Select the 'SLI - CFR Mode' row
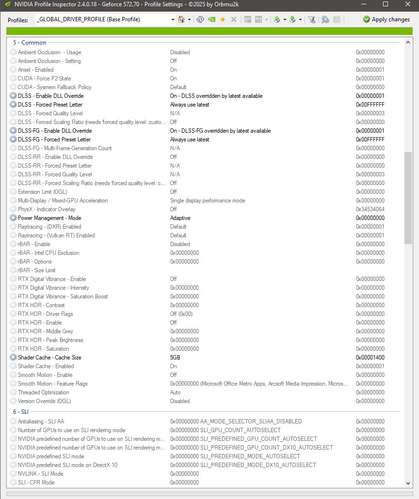This screenshot has height=499, width=419. [x=204, y=483]
